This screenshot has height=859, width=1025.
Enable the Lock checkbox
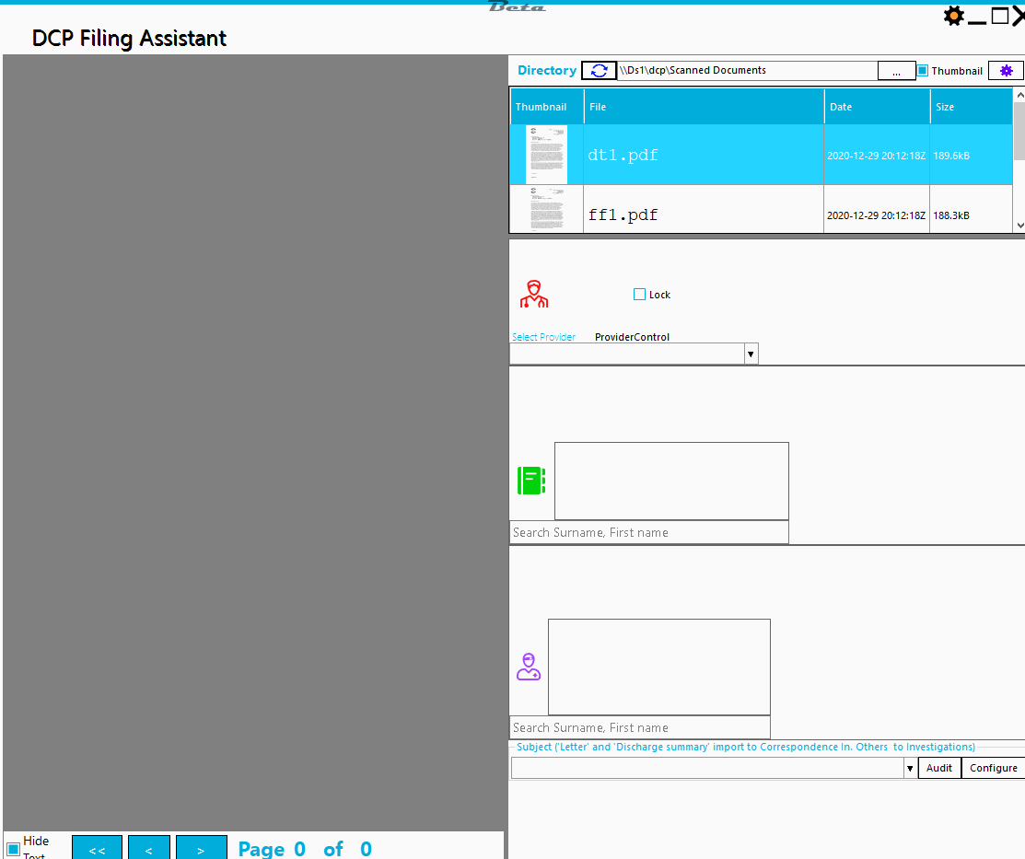click(x=640, y=295)
